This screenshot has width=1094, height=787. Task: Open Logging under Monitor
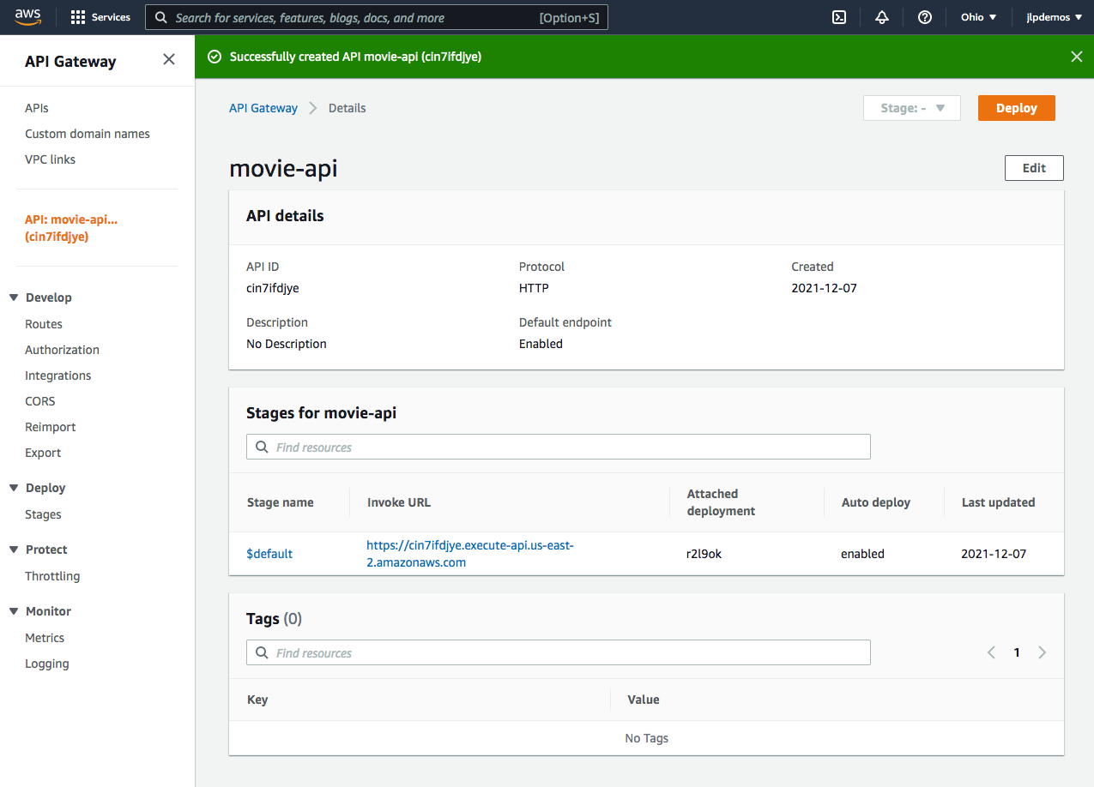click(47, 664)
